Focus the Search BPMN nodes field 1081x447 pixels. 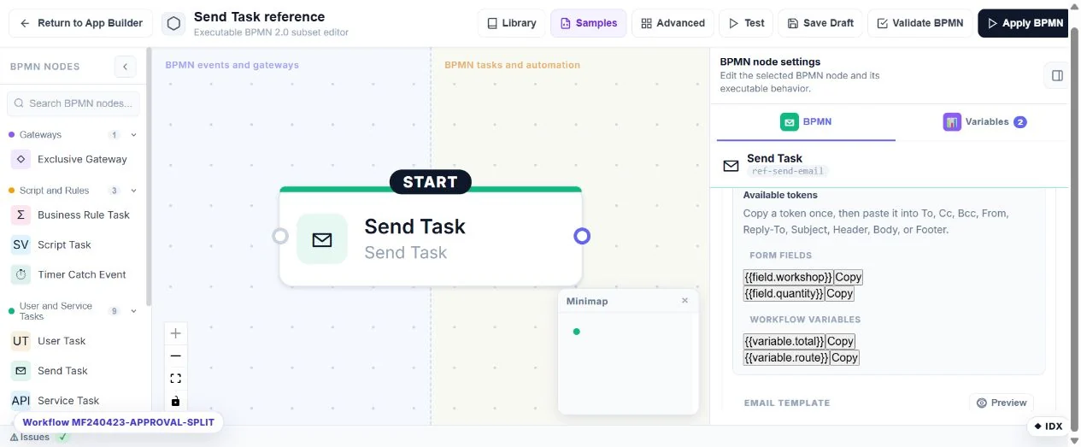point(73,103)
